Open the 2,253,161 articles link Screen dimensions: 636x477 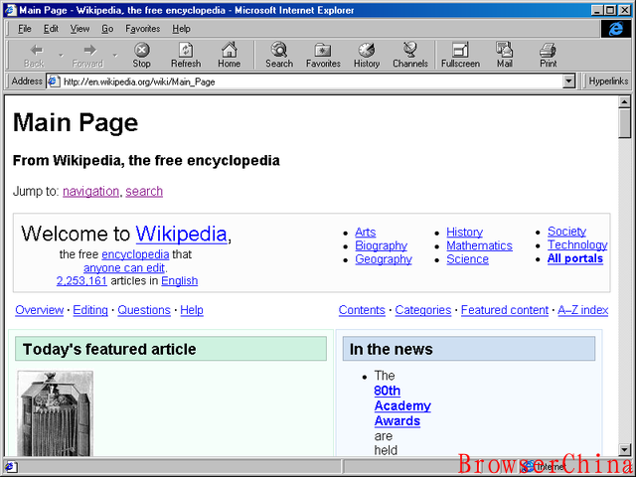coord(81,280)
